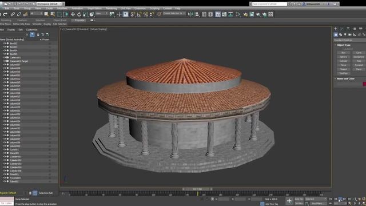This screenshot has width=366, height=206.
Task: Click the Pyramid primitive button
Action: coord(359,65)
